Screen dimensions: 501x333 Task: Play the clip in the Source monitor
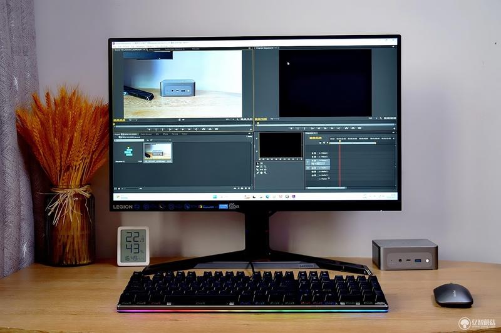183,129
